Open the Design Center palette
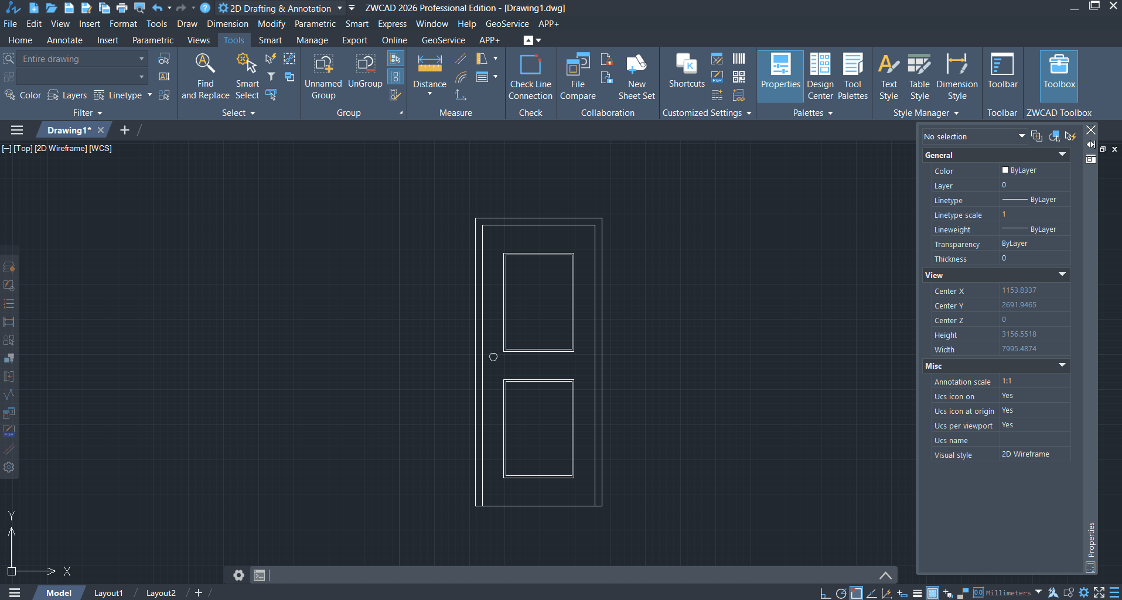Screen dimensions: 1122x600 point(819,75)
